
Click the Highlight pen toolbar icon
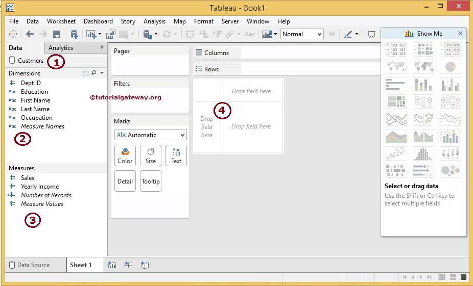point(348,34)
